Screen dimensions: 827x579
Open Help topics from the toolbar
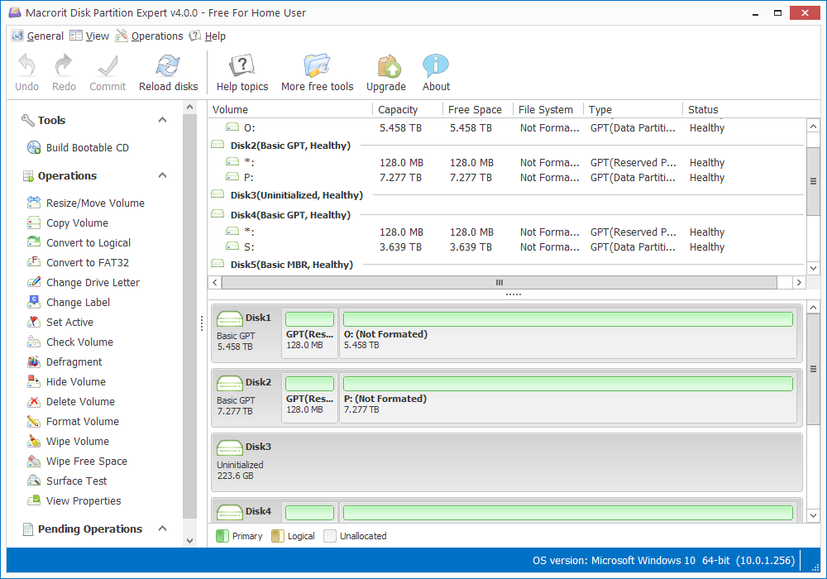242,73
